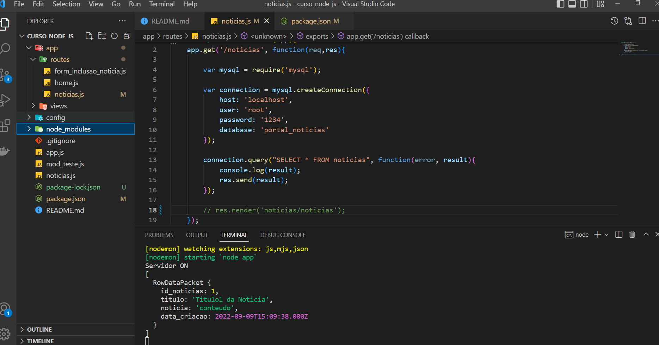Switch to the README.md editor tab
The image size is (659, 345).
pyautogui.click(x=170, y=21)
